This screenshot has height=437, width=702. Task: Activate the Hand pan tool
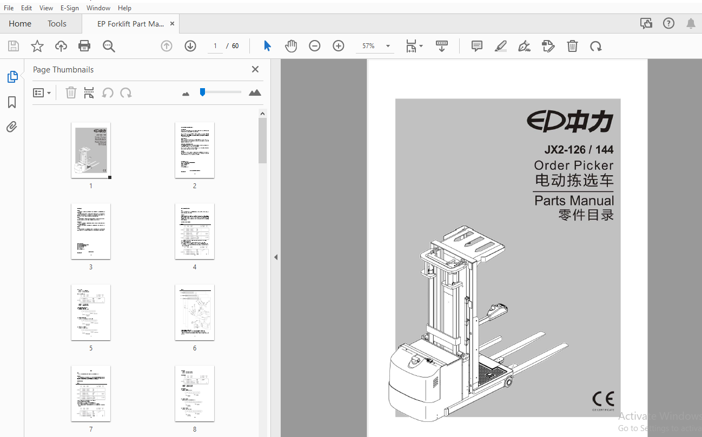[291, 47]
